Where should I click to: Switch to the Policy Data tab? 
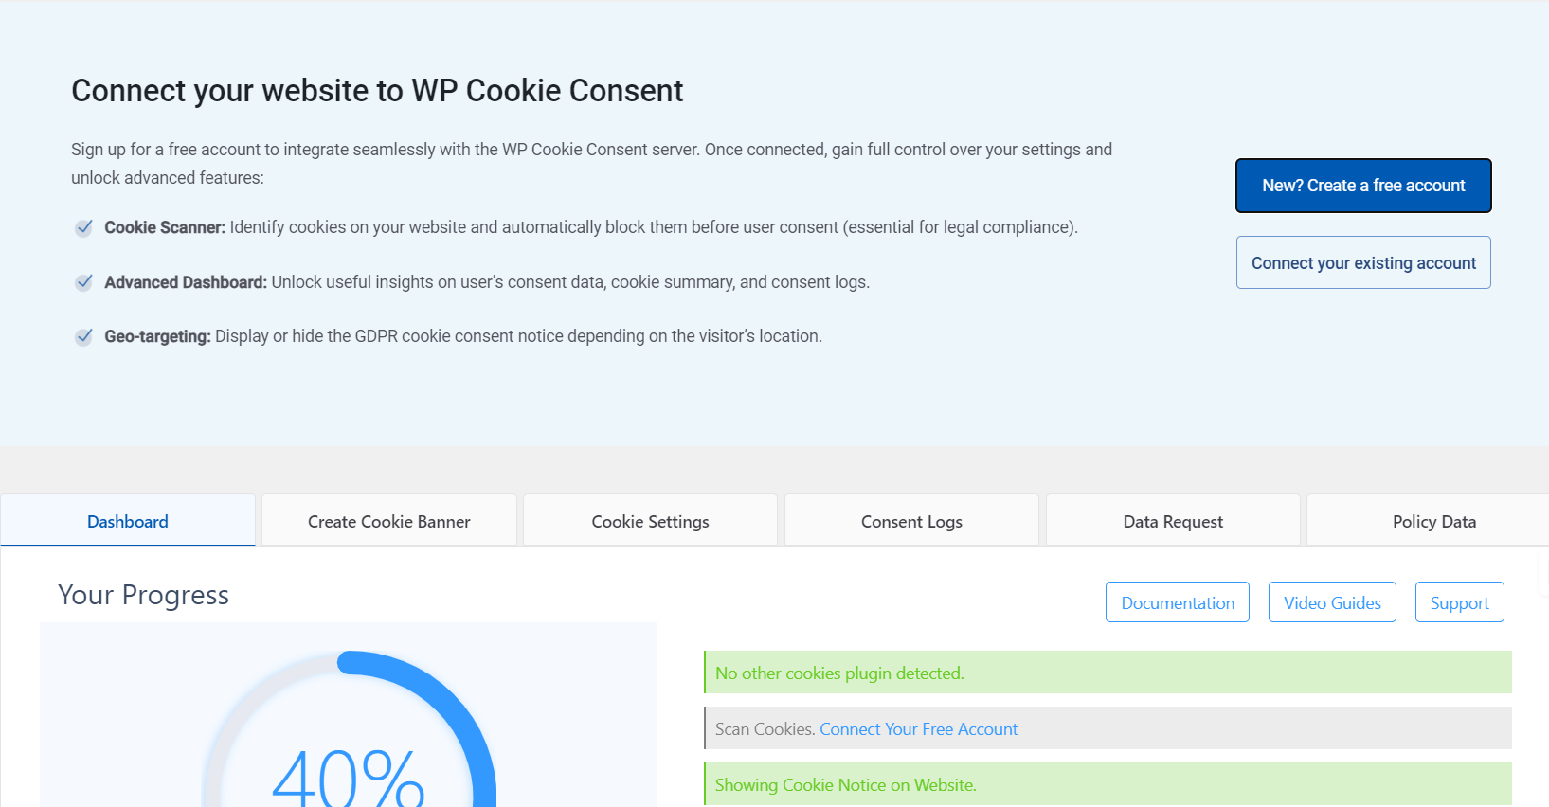(x=1433, y=521)
